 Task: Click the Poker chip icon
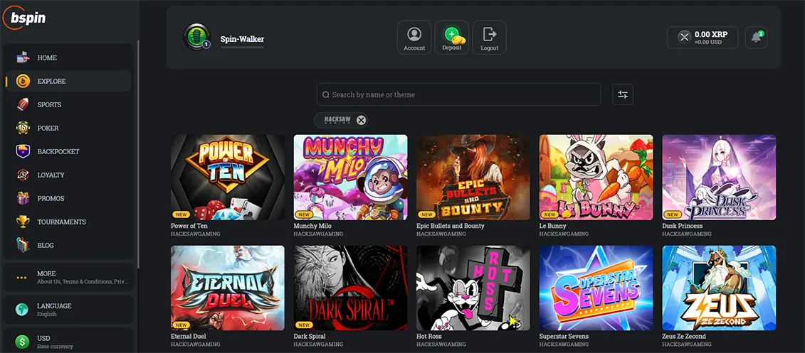[x=23, y=128]
